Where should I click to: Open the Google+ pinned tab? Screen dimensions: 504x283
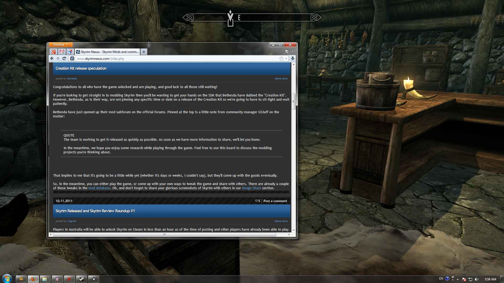pos(53,52)
